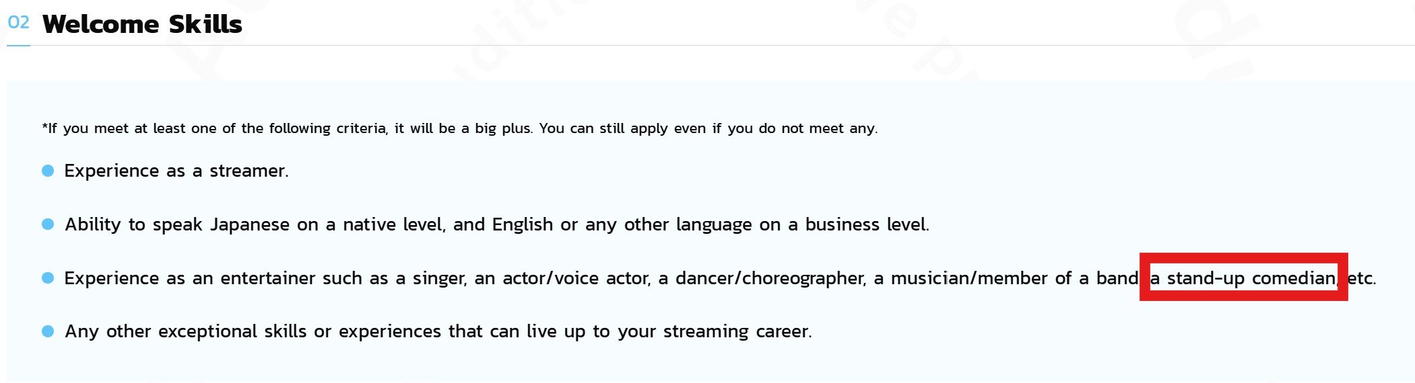Click the "Experience as a streamer." text
1415x383 pixels.
click(x=176, y=171)
